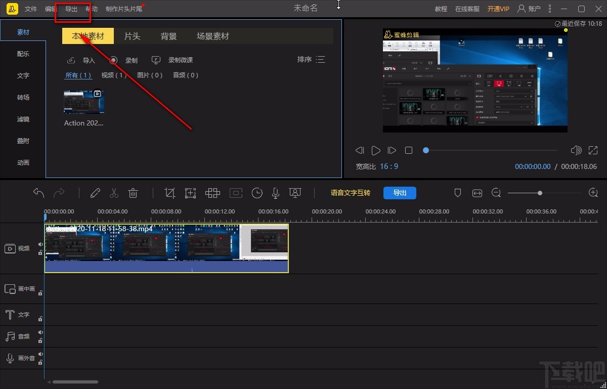Open the 转场 sidebar section
The image size is (607, 389).
pyautogui.click(x=23, y=98)
